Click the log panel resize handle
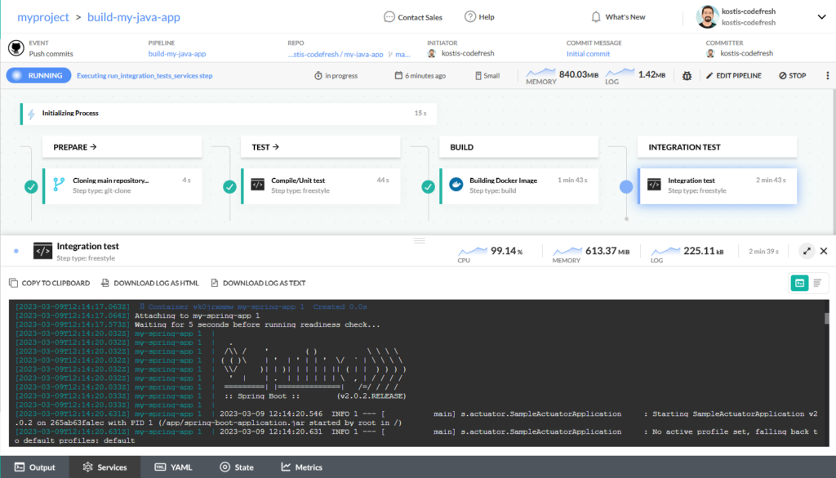Screen dimensions: 836x478 pyautogui.click(x=420, y=240)
